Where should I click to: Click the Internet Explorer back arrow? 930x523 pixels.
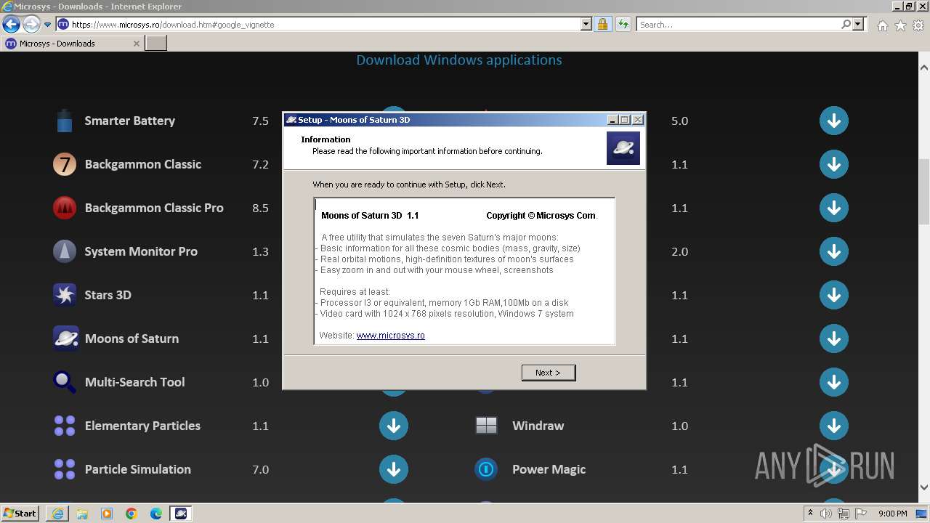(11, 24)
